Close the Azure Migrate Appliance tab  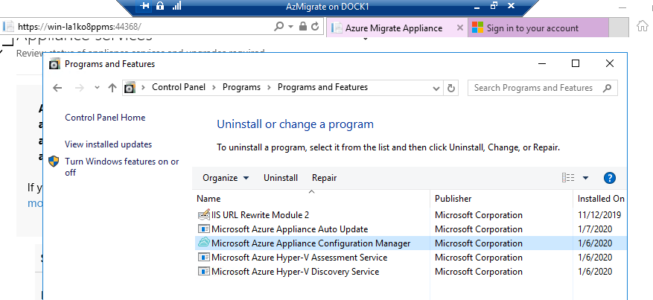(x=459, y=28)
